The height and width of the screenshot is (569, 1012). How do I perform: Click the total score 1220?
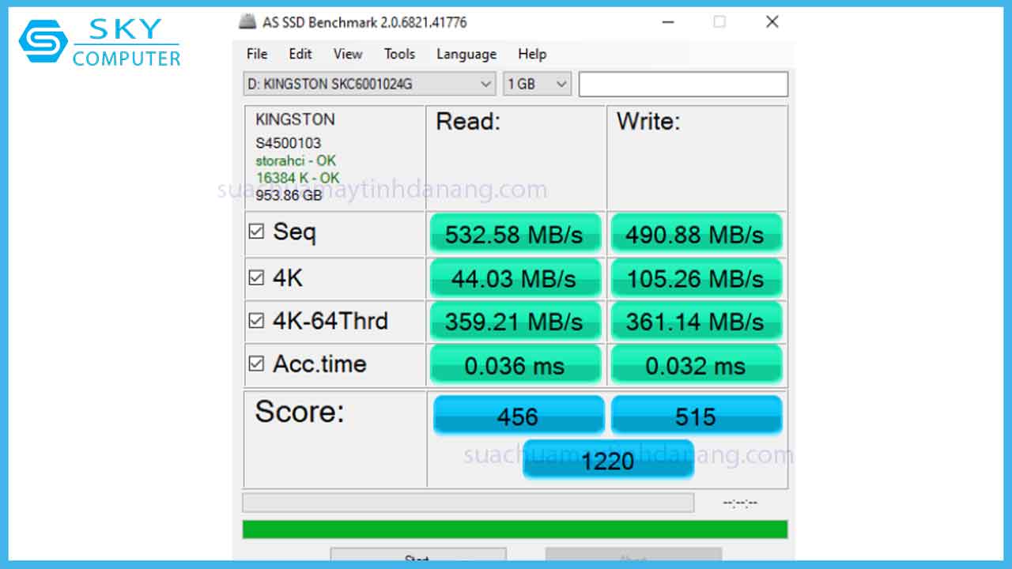click(608, 460)
